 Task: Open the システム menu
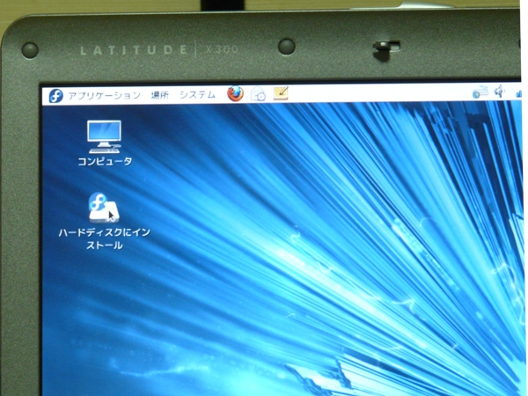tap(197, 95)
